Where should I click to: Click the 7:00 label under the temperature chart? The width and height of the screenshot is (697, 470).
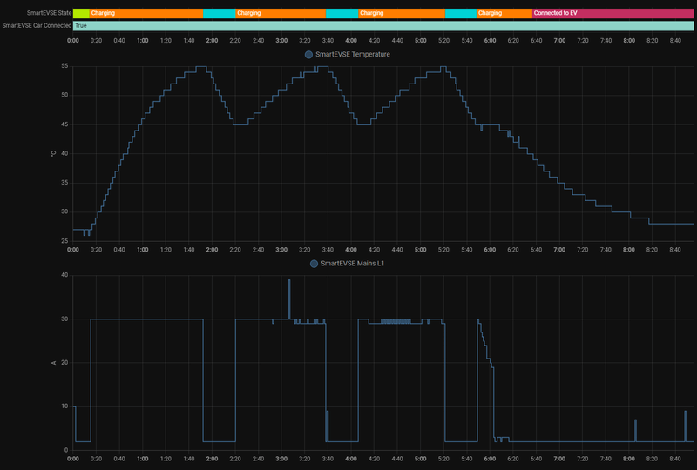click(559, 250)
